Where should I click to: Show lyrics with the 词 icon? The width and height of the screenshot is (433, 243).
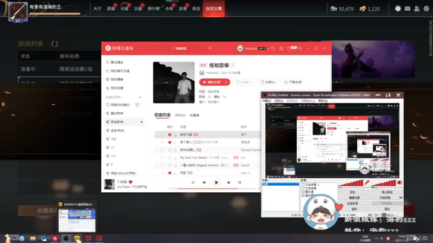pyautogui.click(x=240, y=183)
